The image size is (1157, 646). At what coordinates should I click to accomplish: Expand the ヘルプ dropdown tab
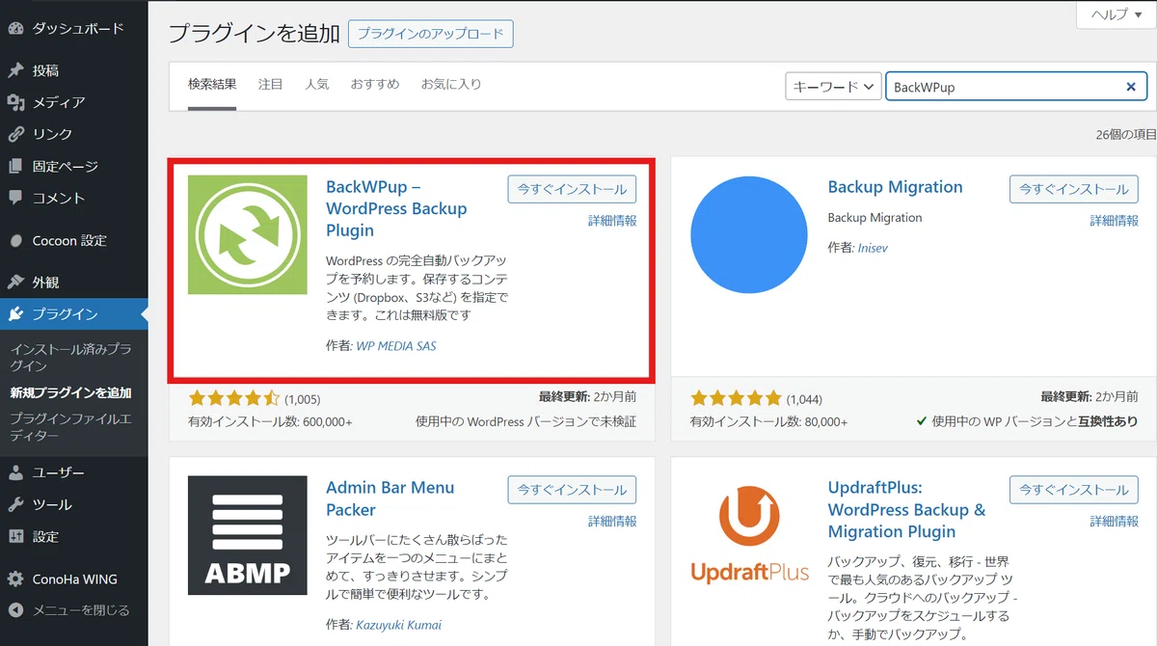(1116, 14)
